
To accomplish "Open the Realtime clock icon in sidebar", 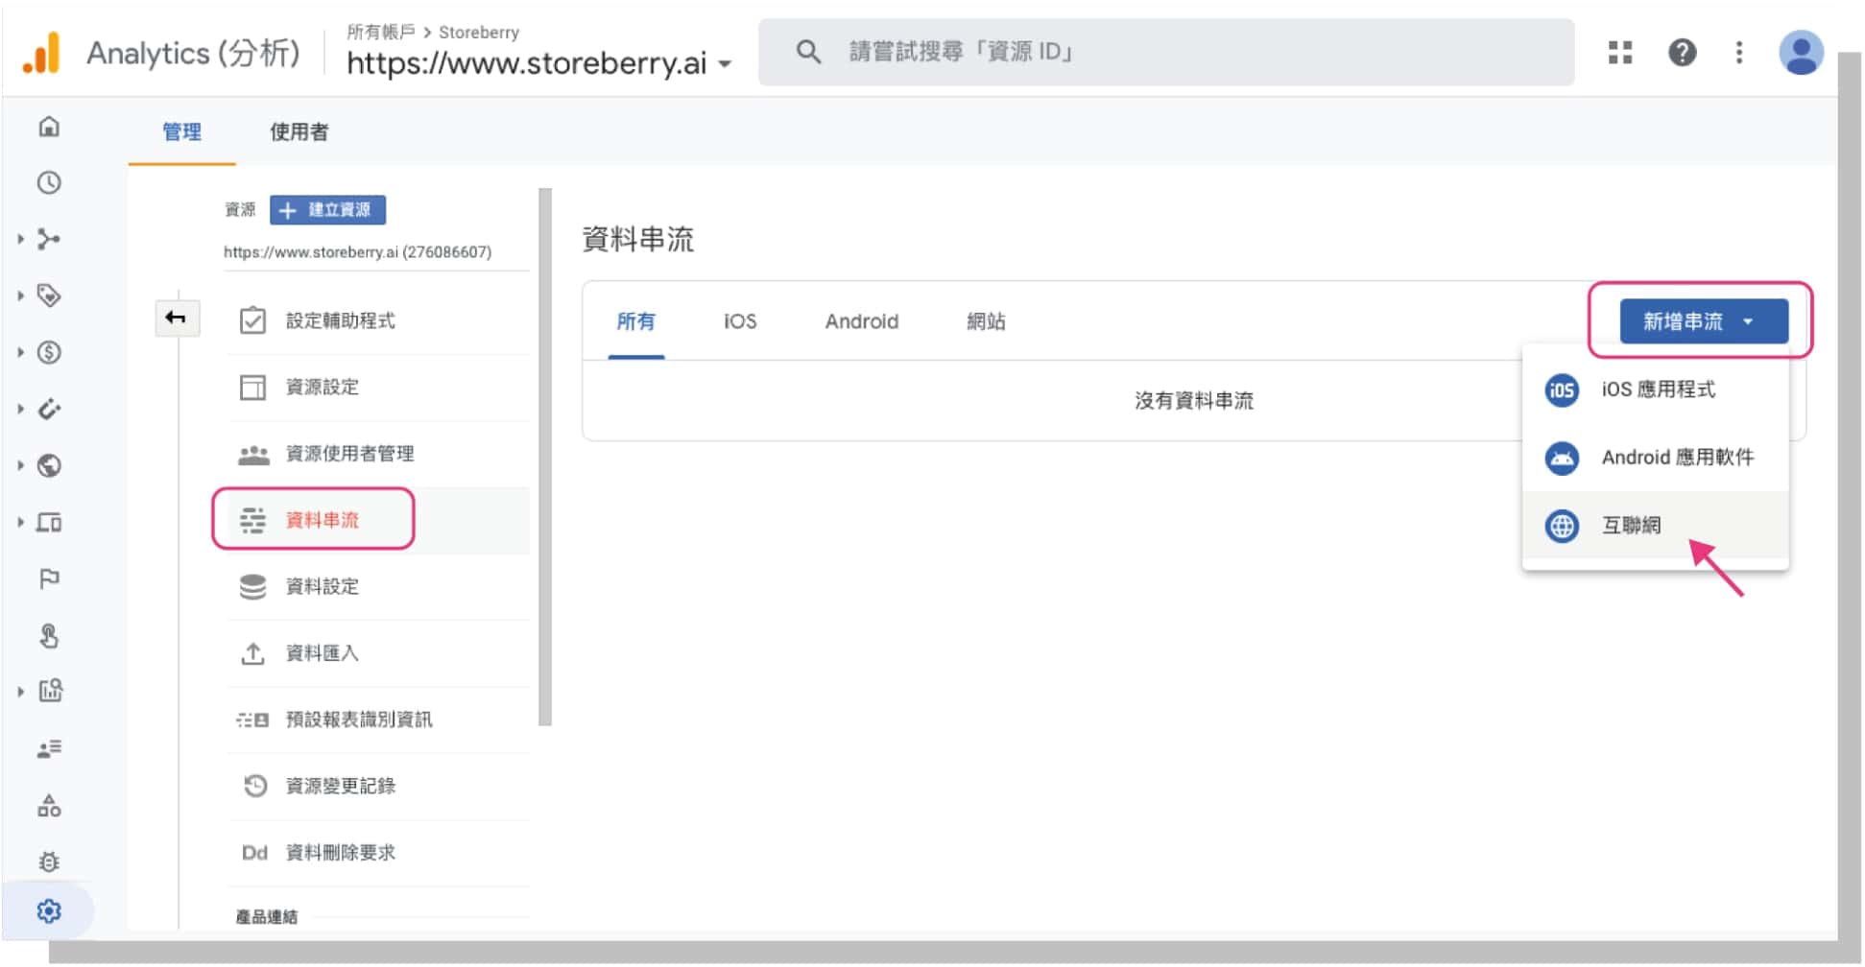I will [49, 183].
